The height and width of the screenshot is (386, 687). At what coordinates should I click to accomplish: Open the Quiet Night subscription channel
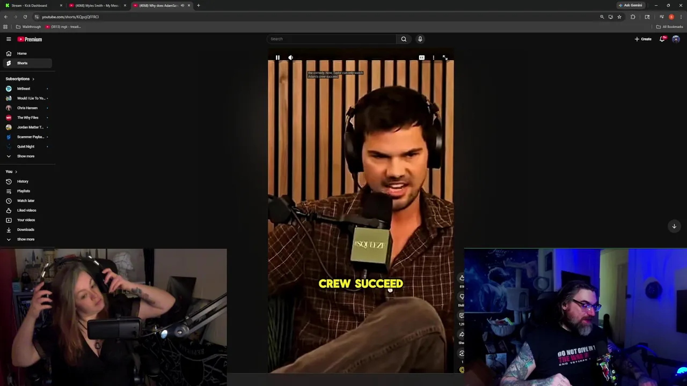26,146
